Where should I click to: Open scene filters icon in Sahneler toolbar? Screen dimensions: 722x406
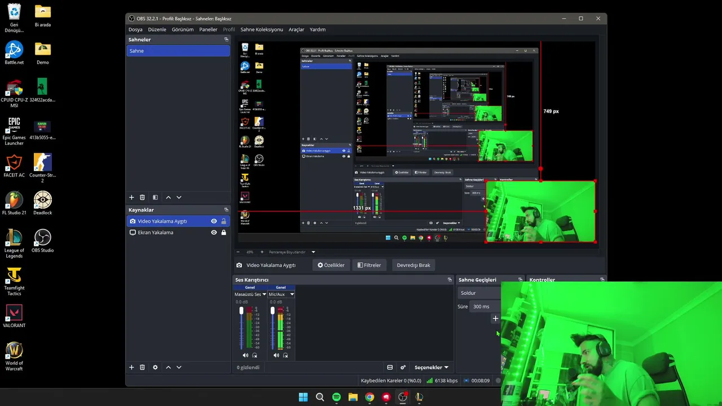click(x=155, y=197)
